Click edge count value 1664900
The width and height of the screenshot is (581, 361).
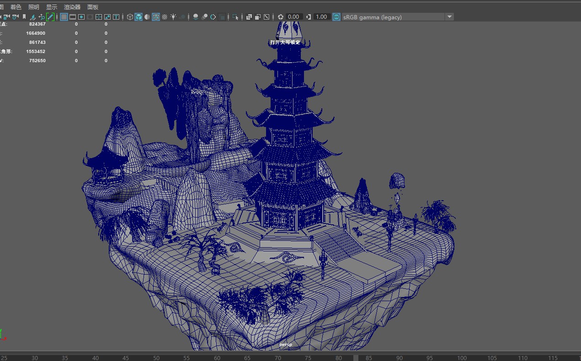[x=36, y=33]
